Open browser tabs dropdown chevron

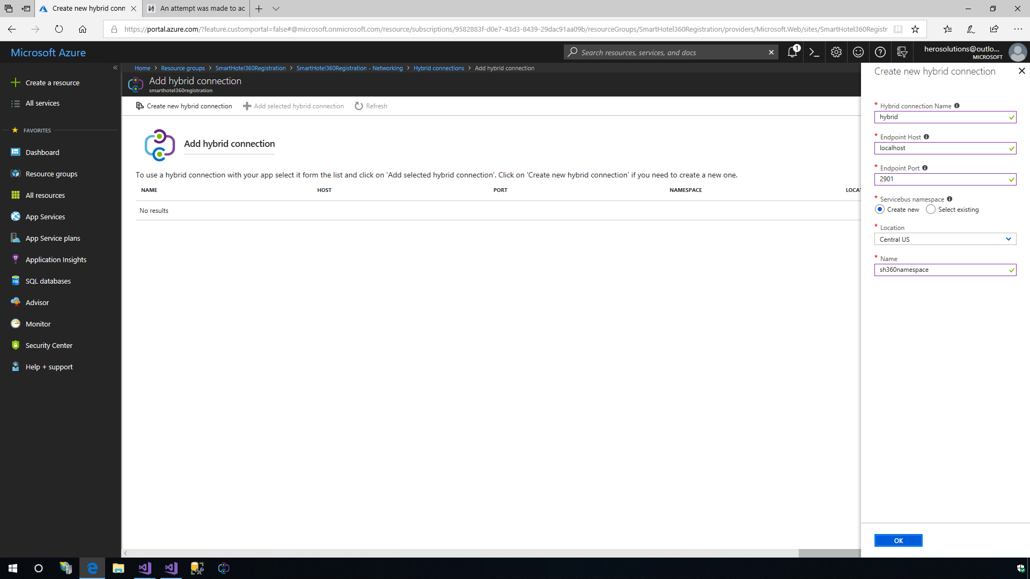tap(276, 9)
